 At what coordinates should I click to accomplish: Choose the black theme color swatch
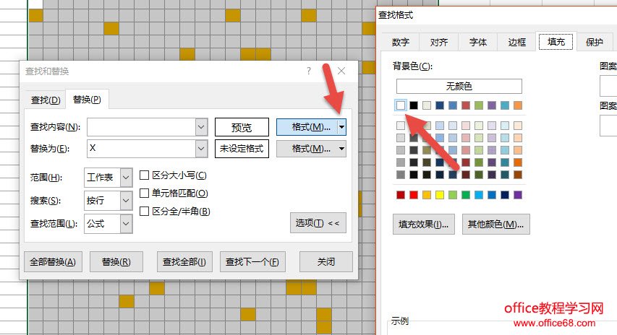(414, 105)
